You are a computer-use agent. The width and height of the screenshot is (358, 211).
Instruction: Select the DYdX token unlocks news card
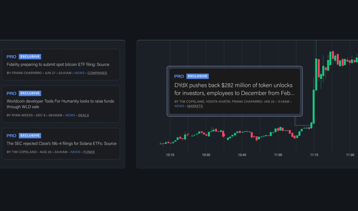pos(235,91)
